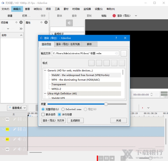
Task: Lock track A2
Action: tap(24, 149)
